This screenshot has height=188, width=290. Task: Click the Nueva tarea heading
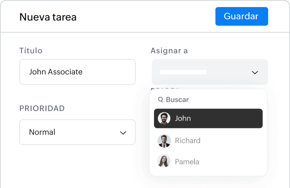point(48,17)
